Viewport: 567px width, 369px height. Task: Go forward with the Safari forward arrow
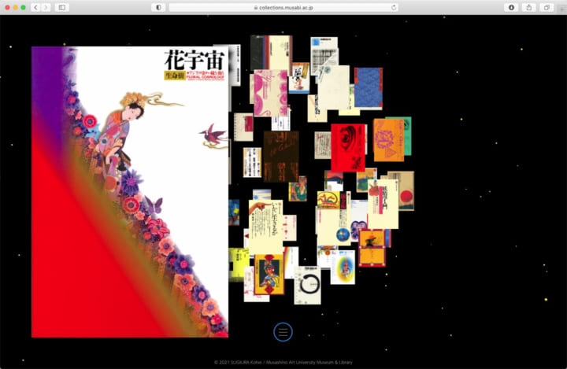click(x=46, y=7)
